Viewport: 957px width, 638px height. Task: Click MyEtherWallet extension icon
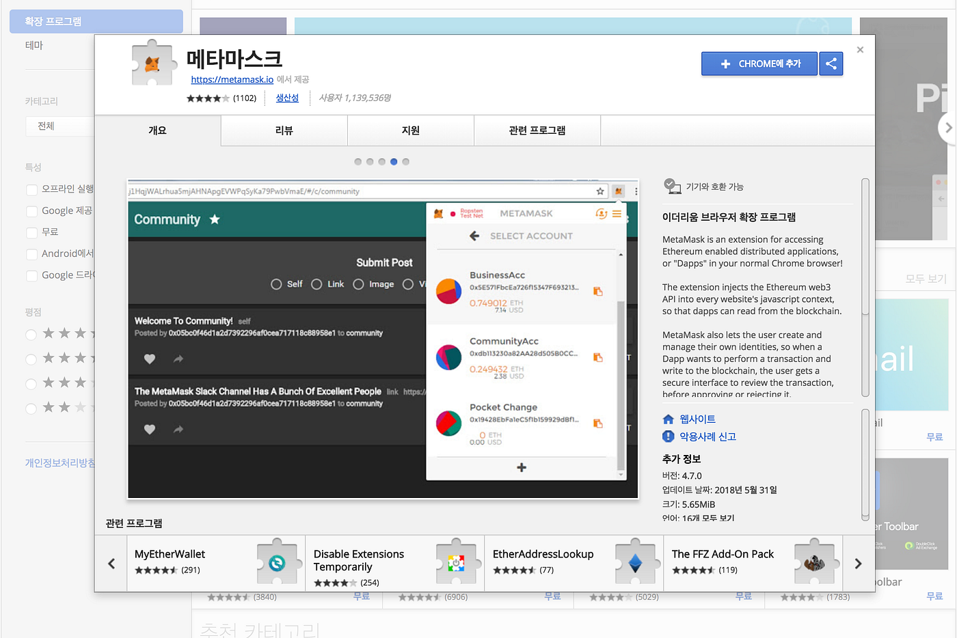(x=278, y=563)
